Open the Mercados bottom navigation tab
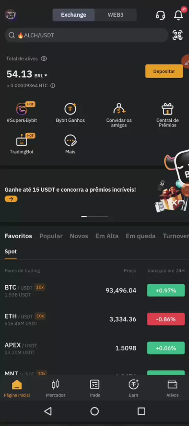Screen dimensions: 189x426 click(56, 388)
